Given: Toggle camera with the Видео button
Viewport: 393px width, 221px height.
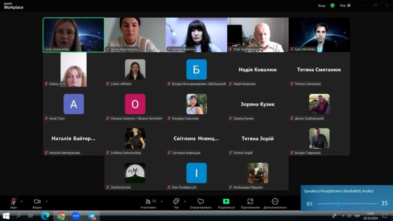Looking at the screenshot, I should pos(37,203).
